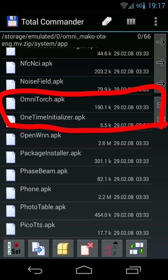The image size is (168, 280).
Task: Open PackageInstaller.apk file entry
Action: (77, 157)
